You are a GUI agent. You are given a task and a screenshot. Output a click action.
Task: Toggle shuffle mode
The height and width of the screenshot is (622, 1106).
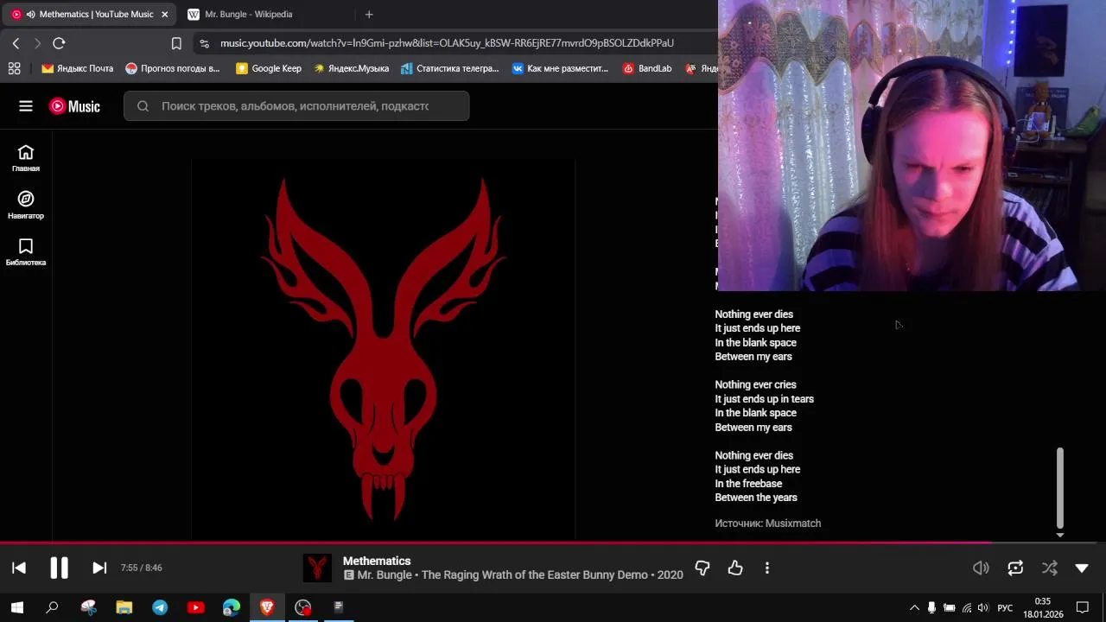[1049, 568]
